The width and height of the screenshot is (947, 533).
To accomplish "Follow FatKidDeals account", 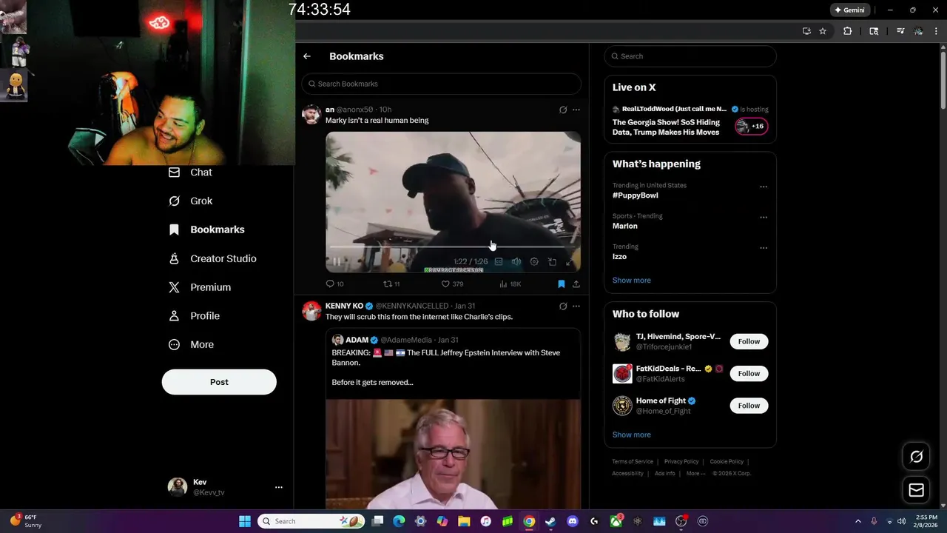I will [x=749, y=374].
